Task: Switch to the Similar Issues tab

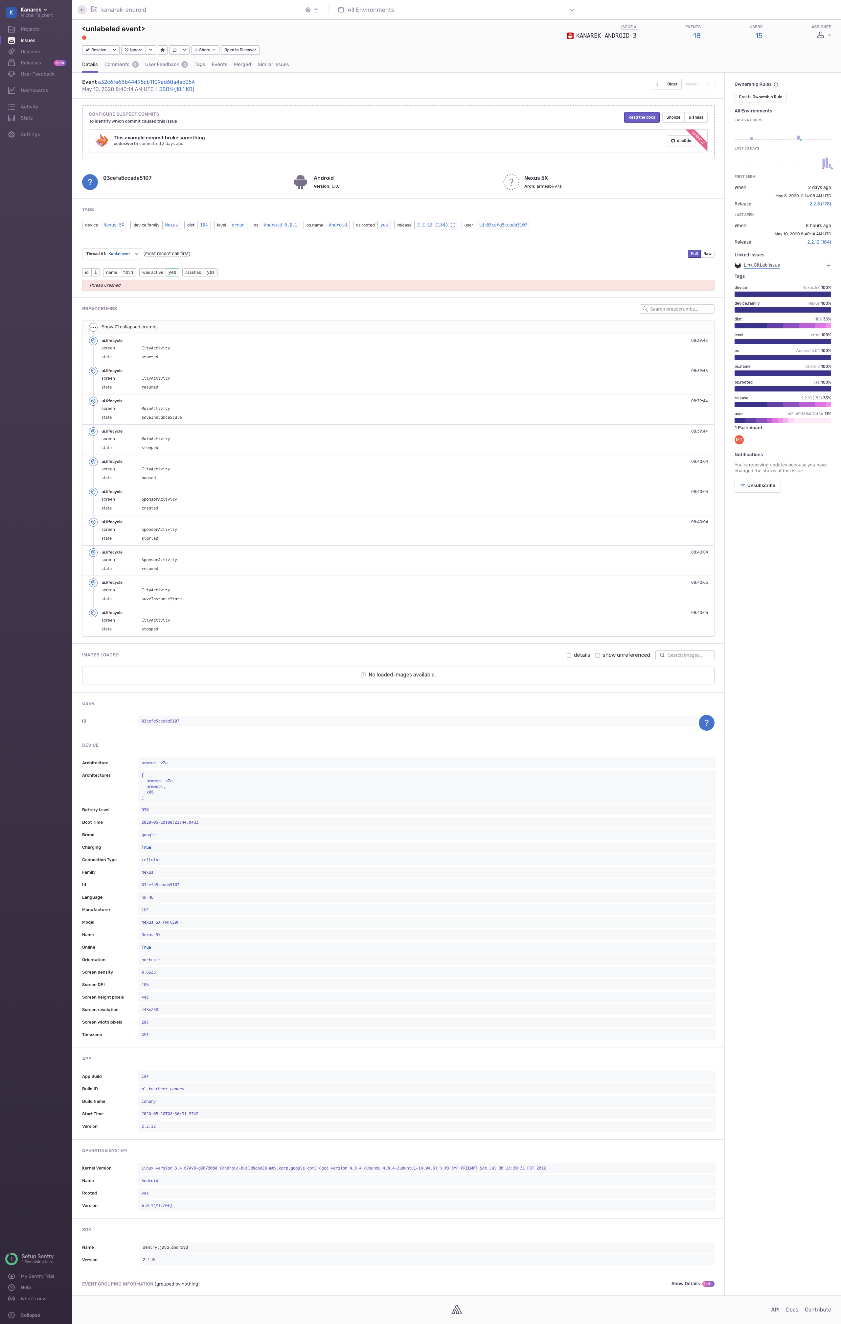Action: (x=273, y=64)
